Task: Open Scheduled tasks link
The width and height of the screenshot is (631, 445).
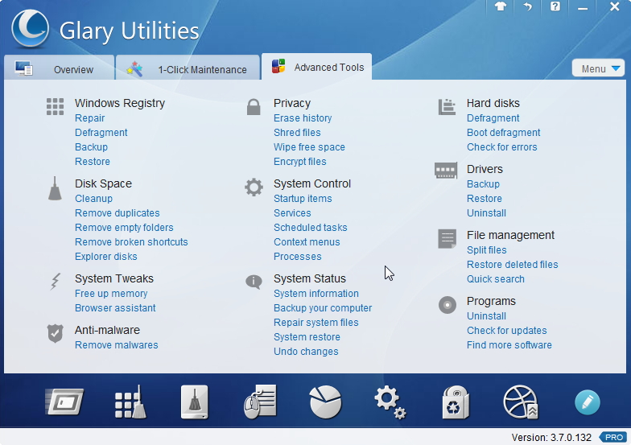Action: click(x=311, y=228)
